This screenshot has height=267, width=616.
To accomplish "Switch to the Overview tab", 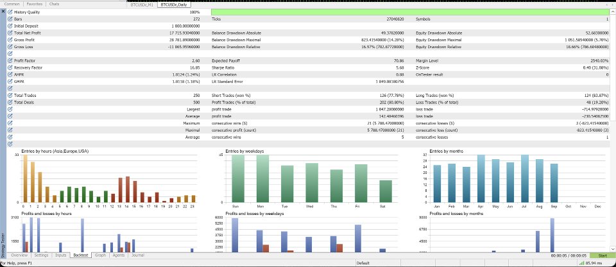I will [x=19, y=255].
